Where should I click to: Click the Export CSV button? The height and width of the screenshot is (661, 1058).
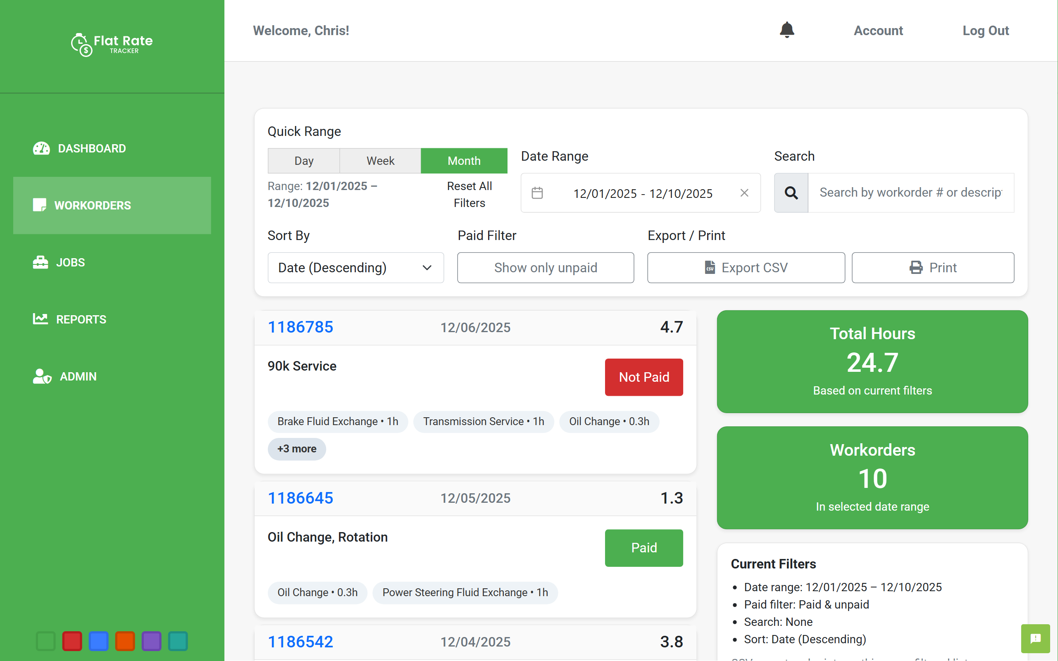click(746, 268)
